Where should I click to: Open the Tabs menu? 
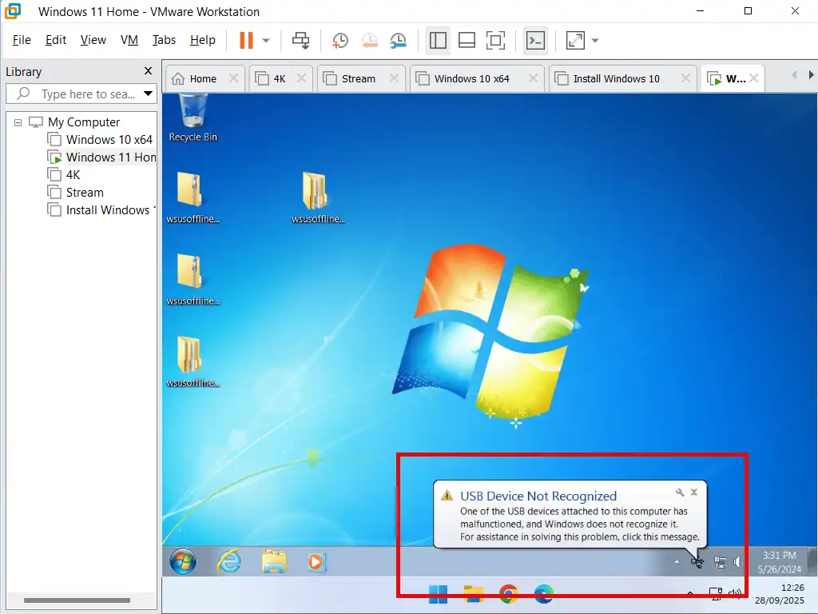pos(164,40)
